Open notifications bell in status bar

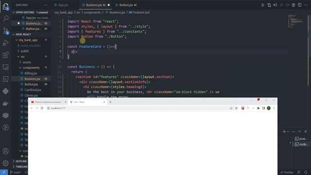tap(306, 172)
